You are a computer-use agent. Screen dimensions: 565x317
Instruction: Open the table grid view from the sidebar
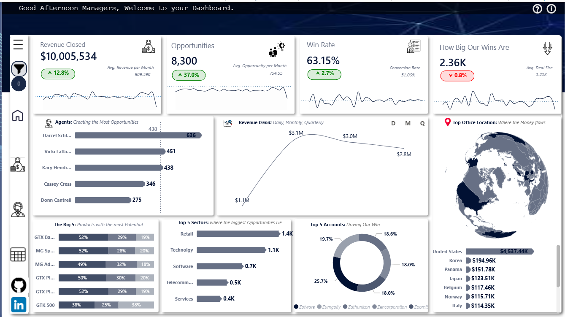click(18, 255)
